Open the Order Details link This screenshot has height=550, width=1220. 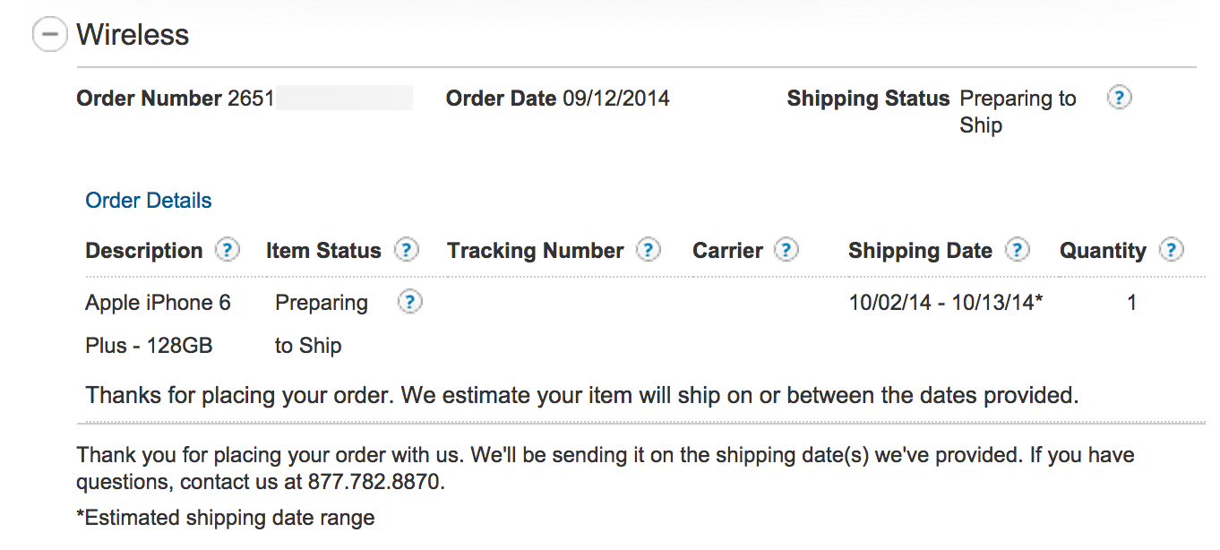point(149,201)
